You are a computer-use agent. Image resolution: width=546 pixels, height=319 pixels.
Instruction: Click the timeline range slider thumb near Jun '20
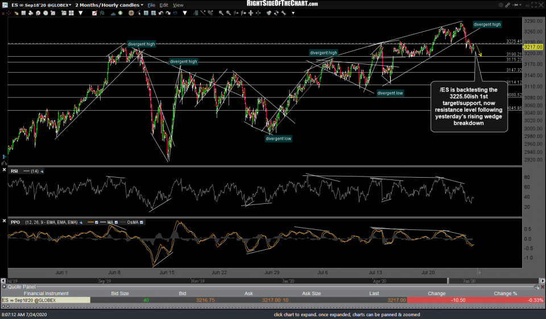click(x=448, y=281)
